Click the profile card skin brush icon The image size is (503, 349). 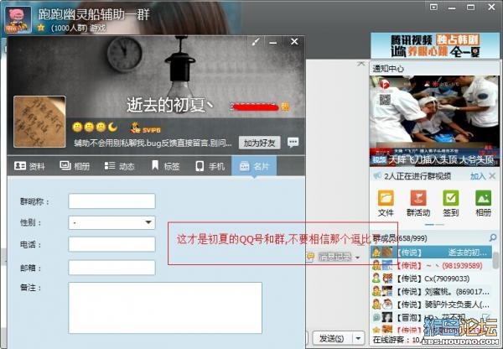click(x=256, y=42)
